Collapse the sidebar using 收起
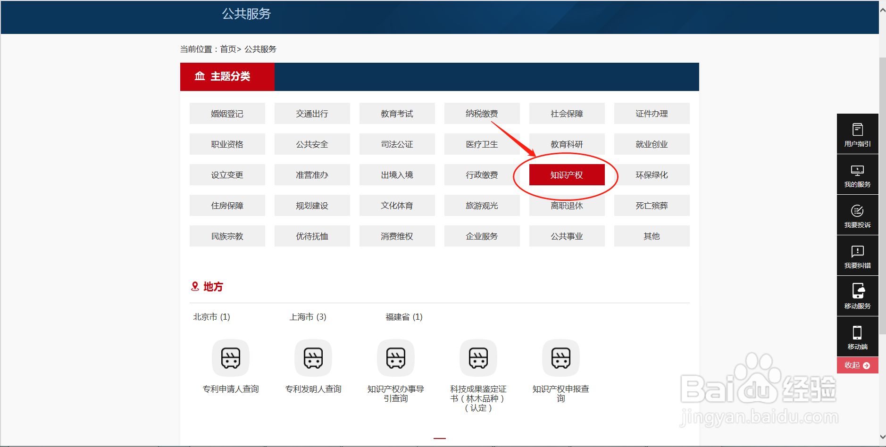This screenshot has height=447, width=886. pyautogui.click(x=857, y=365)
